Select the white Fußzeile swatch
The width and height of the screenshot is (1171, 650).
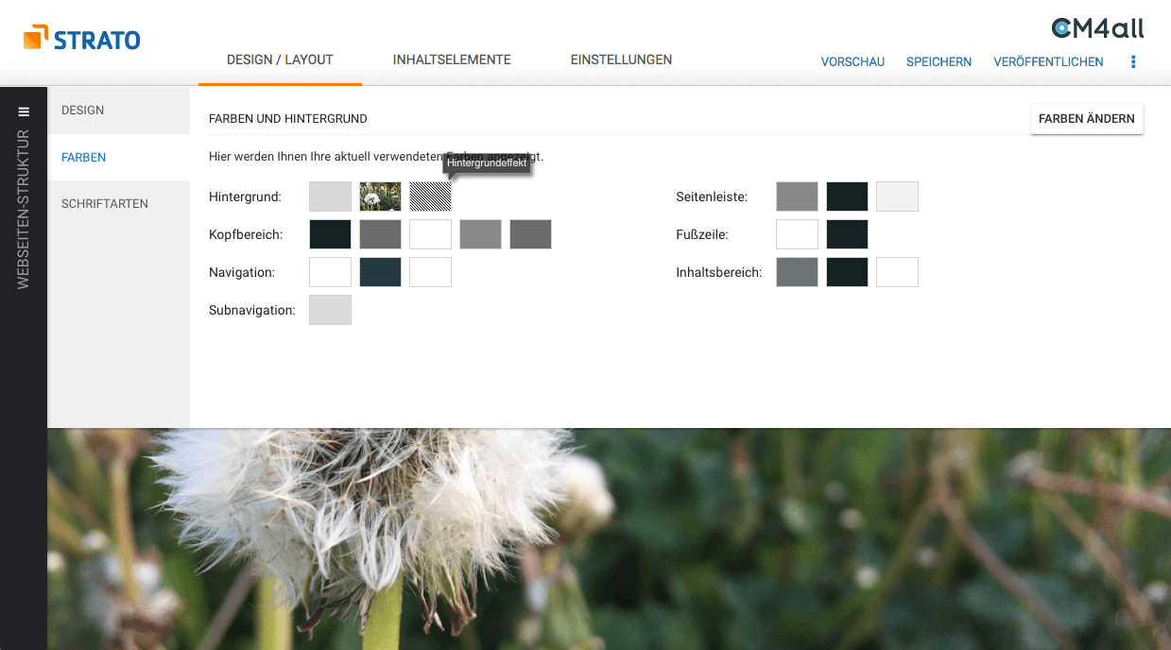pyautogui.click(x=797, y=234)
